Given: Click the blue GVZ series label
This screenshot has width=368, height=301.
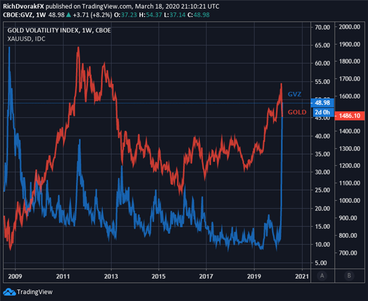Looking at the screenshot, I should pos(294,94).
